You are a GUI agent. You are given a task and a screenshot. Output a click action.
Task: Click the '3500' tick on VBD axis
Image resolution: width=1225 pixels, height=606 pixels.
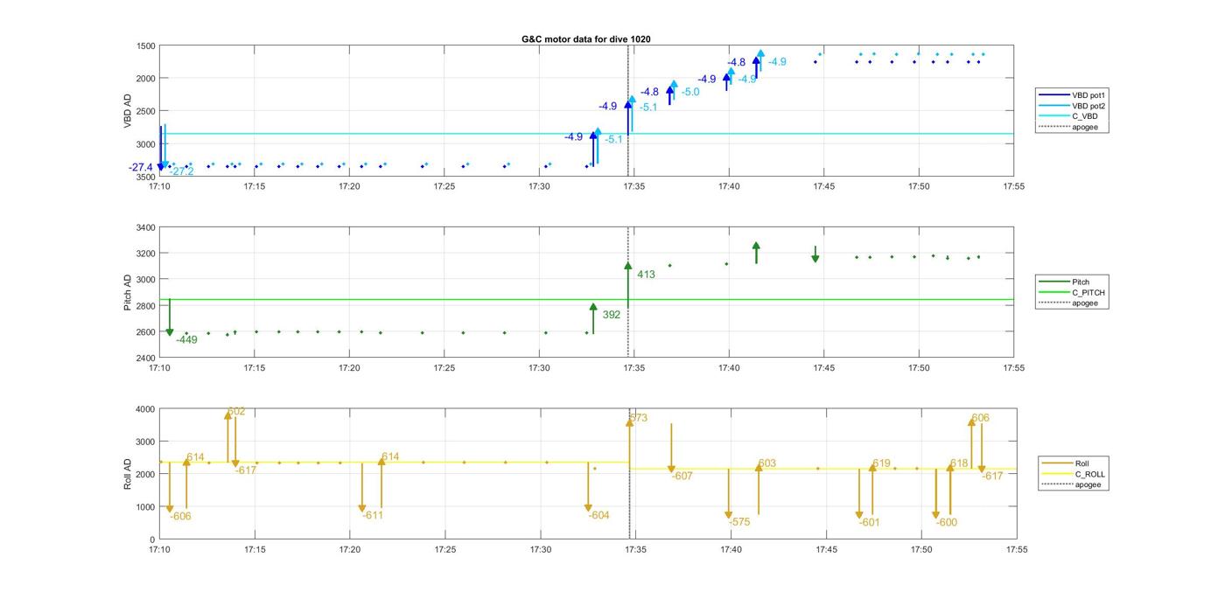[x=146, y=178]
